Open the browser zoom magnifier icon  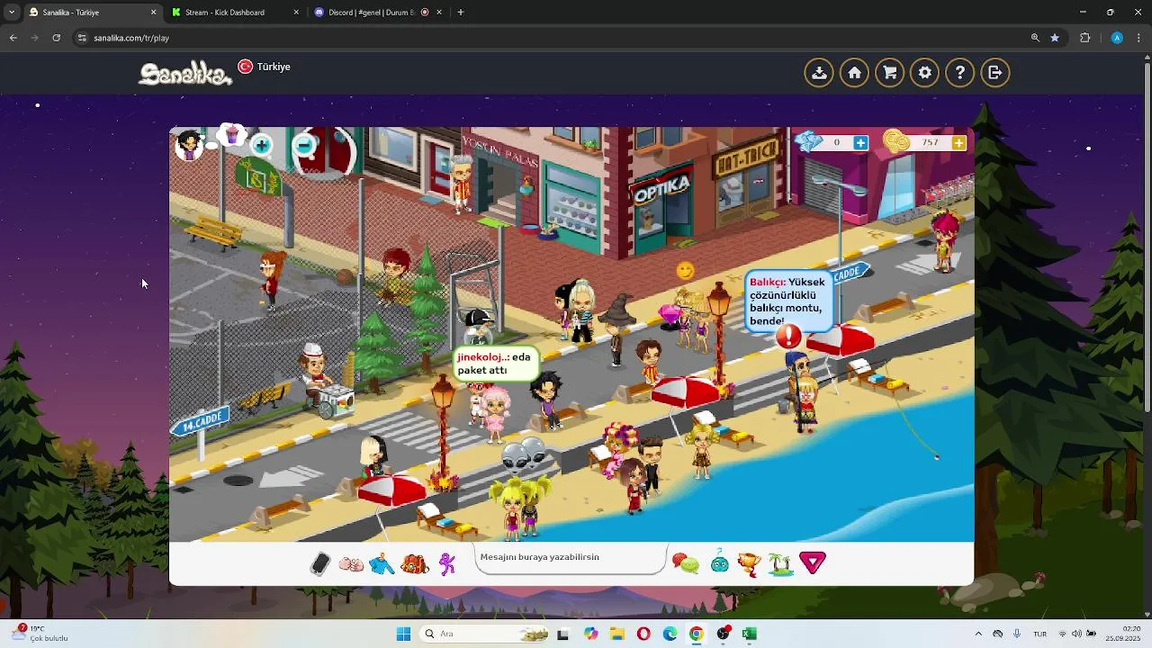[1035, 38]
